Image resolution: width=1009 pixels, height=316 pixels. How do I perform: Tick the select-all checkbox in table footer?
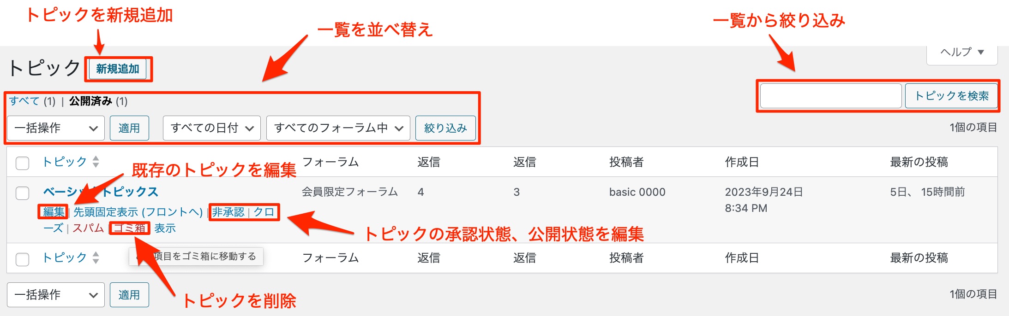(x=23, y=259)
